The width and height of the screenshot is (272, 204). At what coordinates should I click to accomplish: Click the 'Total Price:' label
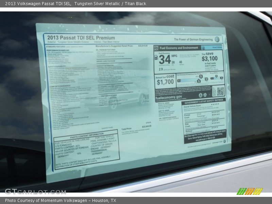click(x=126, y=129)
